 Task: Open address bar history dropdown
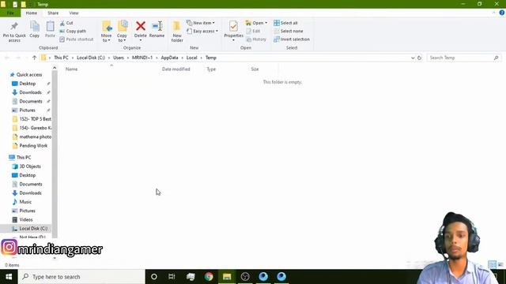[413, 58]
